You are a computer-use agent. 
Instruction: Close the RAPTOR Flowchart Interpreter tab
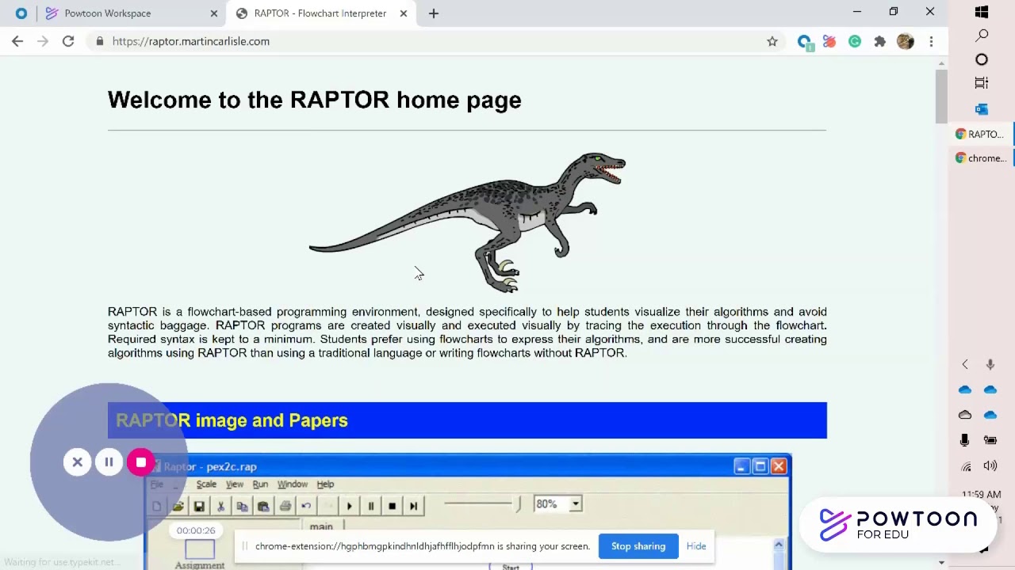coord(403,13)
